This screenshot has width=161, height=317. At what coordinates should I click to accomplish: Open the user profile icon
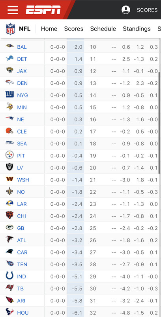pyautogui.click(x=126, y=10)
